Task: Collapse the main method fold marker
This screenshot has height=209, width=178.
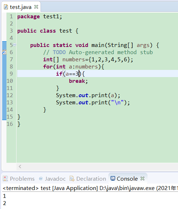Action: point(15,45)
